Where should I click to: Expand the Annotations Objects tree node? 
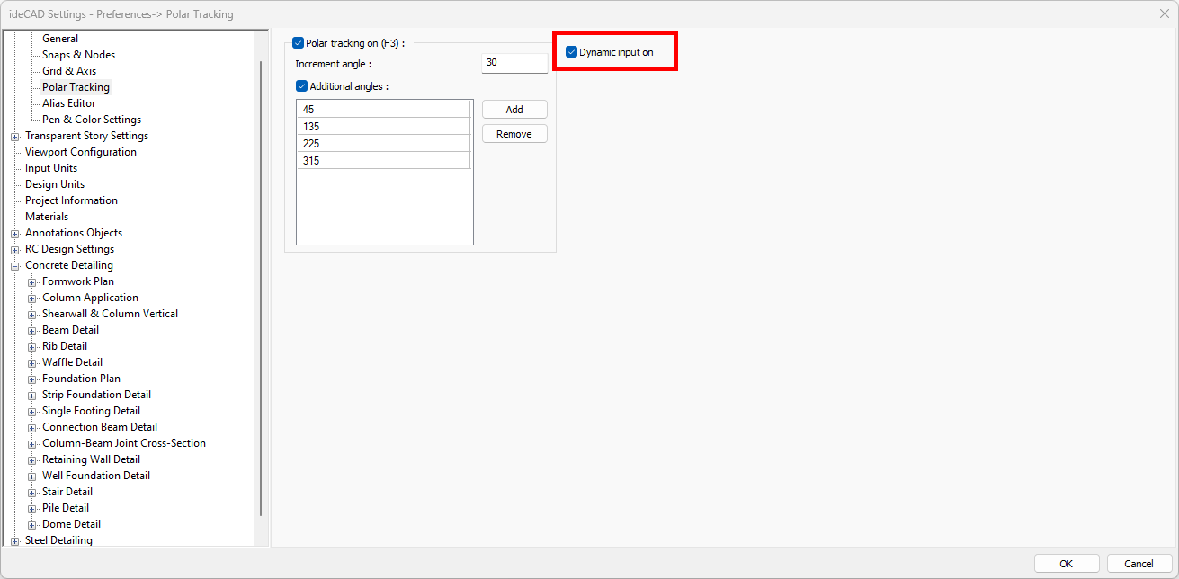[x=15, y=234]
